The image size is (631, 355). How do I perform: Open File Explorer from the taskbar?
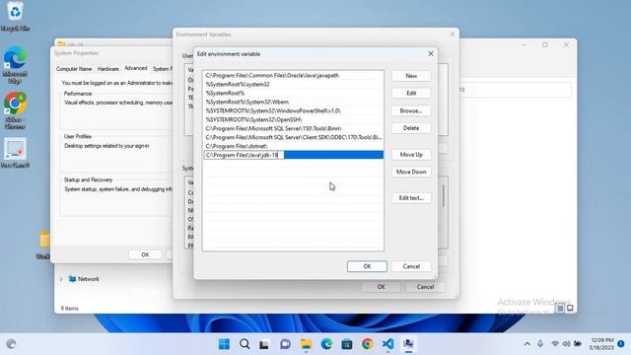[306, 344]
